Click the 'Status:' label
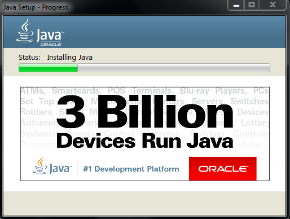The height and width of the screenshot is (219, 290). [29, 58]
